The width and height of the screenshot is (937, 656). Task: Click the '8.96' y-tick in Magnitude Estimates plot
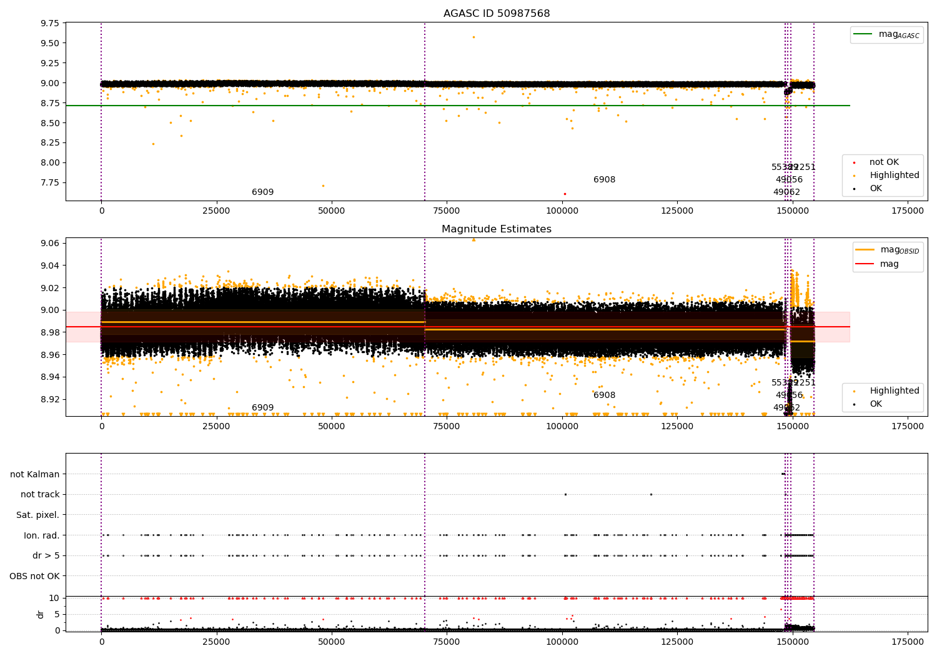click(x=51, y=355)
